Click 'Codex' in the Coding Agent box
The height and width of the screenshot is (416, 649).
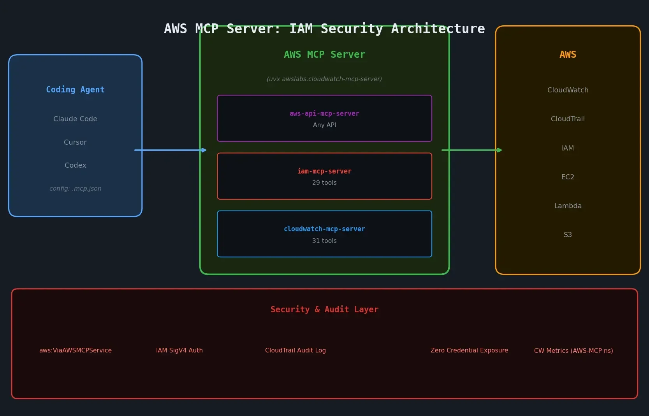click(75, 165)
